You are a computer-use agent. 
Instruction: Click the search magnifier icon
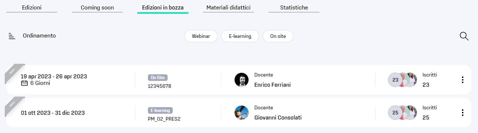coord(464,36)
